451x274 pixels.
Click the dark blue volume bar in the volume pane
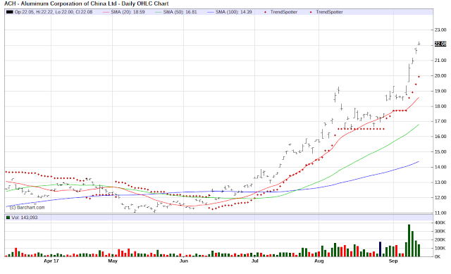381,249
